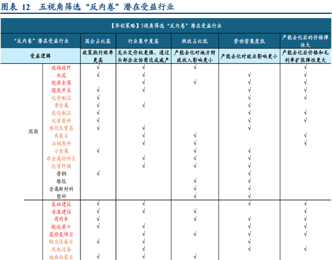Select the industry row '煤炭开采'
The height and width of the screenshot is (260, 332).
click(61, 90)
